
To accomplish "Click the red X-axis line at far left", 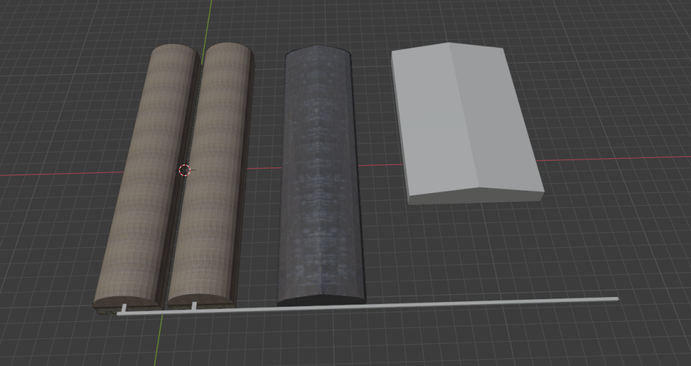I will [41, 173].
